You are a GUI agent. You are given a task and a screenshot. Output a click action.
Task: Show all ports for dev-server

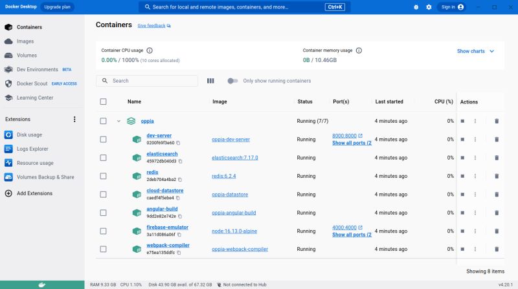click(352, 143)
